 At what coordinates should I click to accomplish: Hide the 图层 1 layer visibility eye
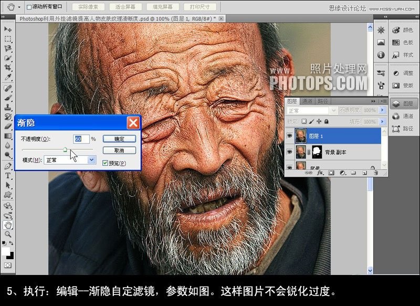click(289, 135)
